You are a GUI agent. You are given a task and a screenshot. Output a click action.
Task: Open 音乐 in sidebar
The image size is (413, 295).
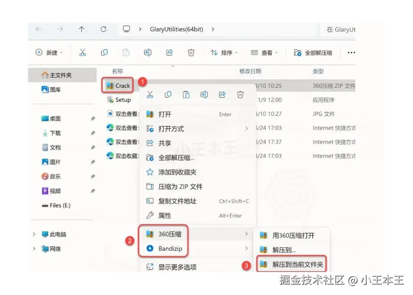pos(51,176)
